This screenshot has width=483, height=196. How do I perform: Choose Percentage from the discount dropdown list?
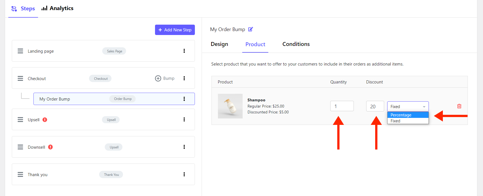(408, 115)
